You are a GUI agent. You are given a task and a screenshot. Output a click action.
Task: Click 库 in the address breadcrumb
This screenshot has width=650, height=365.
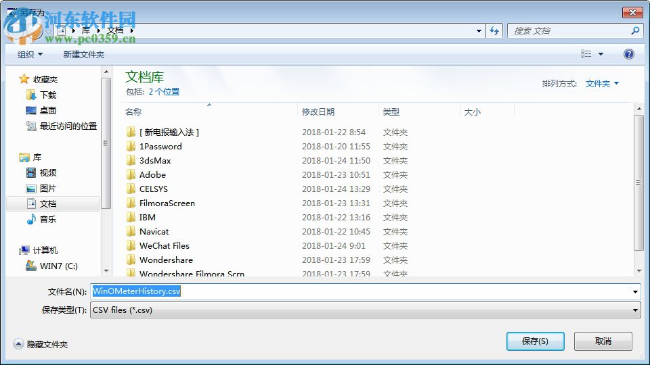click(86, 30)
